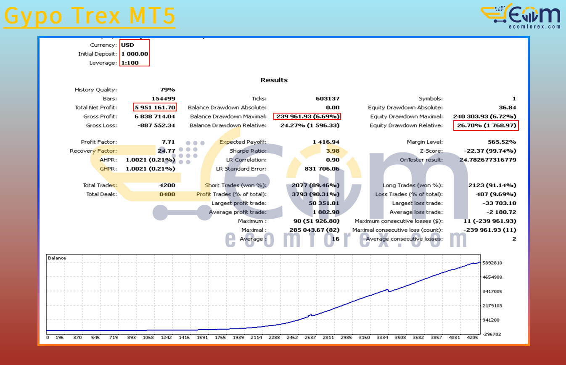Select Short Trades value 2077 (89.46%)
Image resolution: width=566 pixels, height=365 pixels.
tap(316, 185)
